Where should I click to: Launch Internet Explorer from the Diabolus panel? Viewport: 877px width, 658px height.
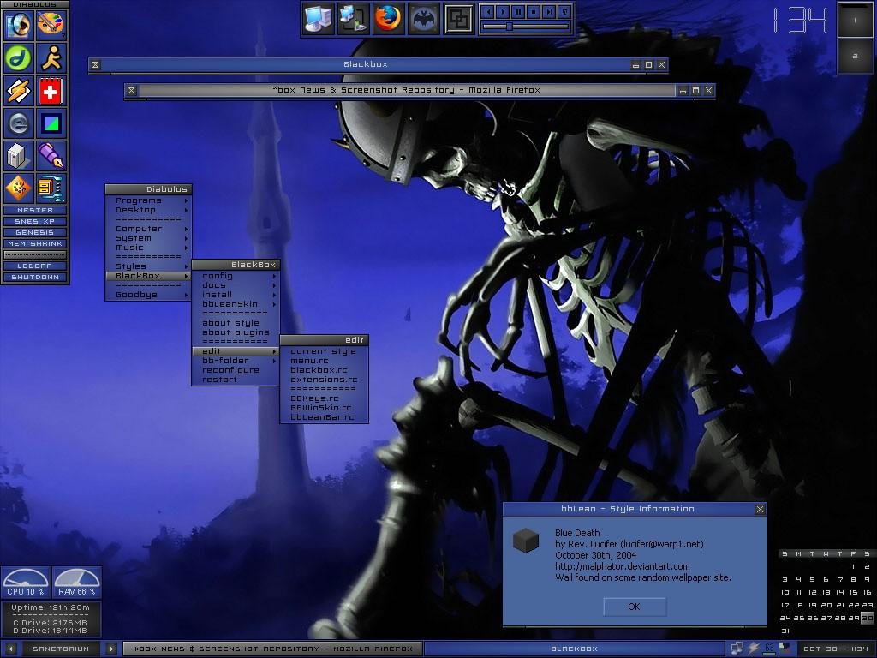coord(19,123)
